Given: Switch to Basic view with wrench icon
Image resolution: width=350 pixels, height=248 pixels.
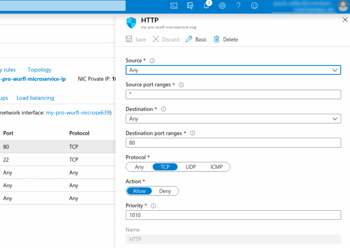Looking at the screenshot, I should point(196,39).
